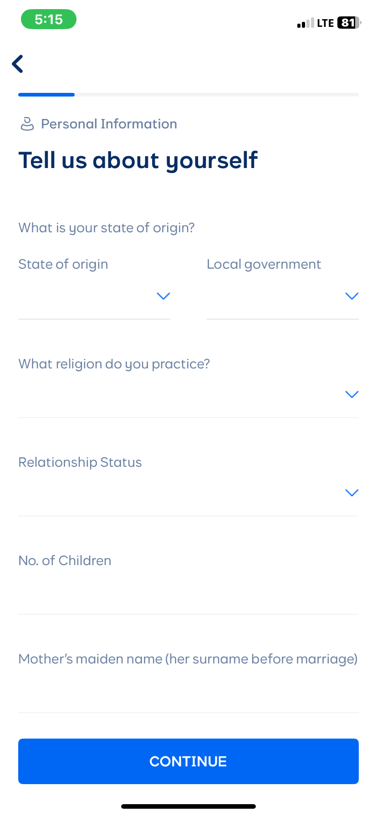Image resolution: width=377 pixels, height=816 pixels.
Task: Click the Local government label
Action: [264, 264]
